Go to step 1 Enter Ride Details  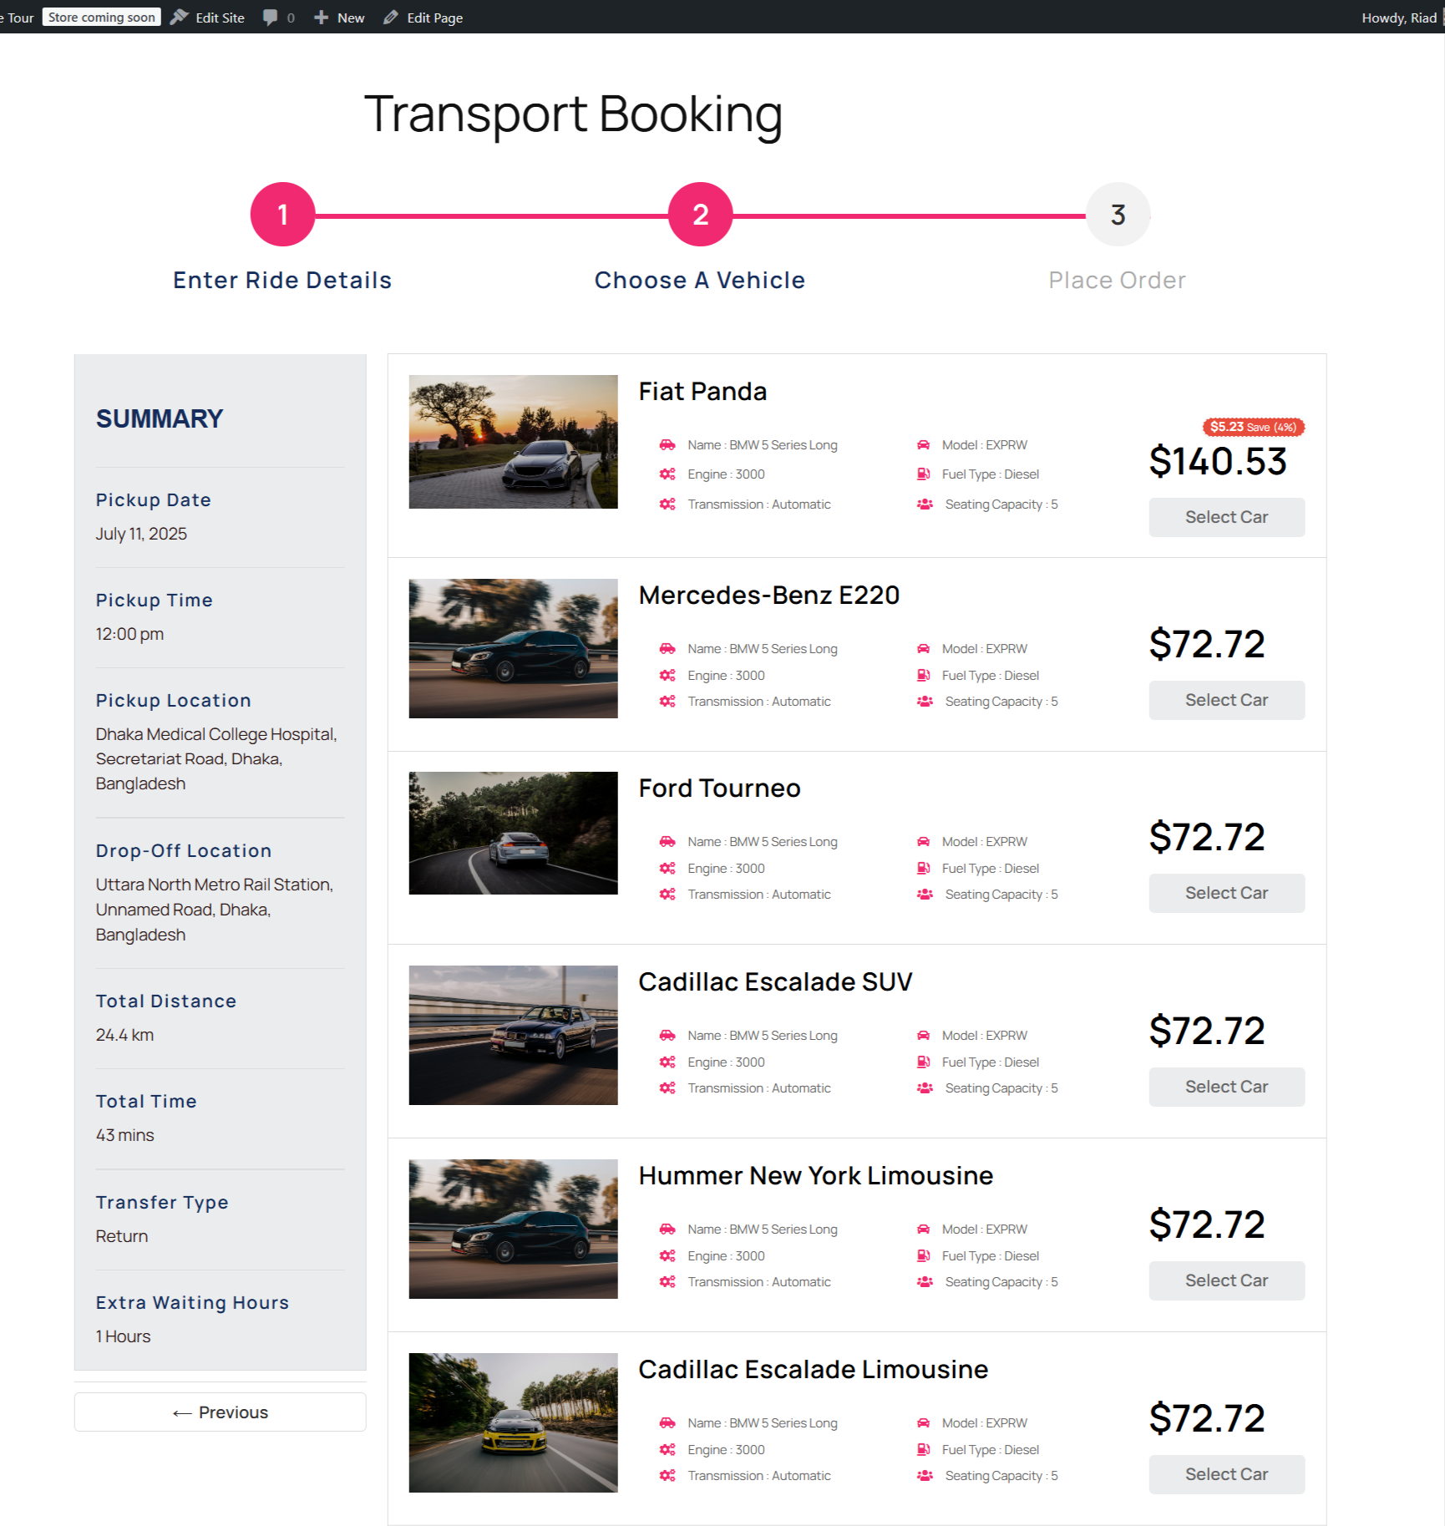coord(283,215)
